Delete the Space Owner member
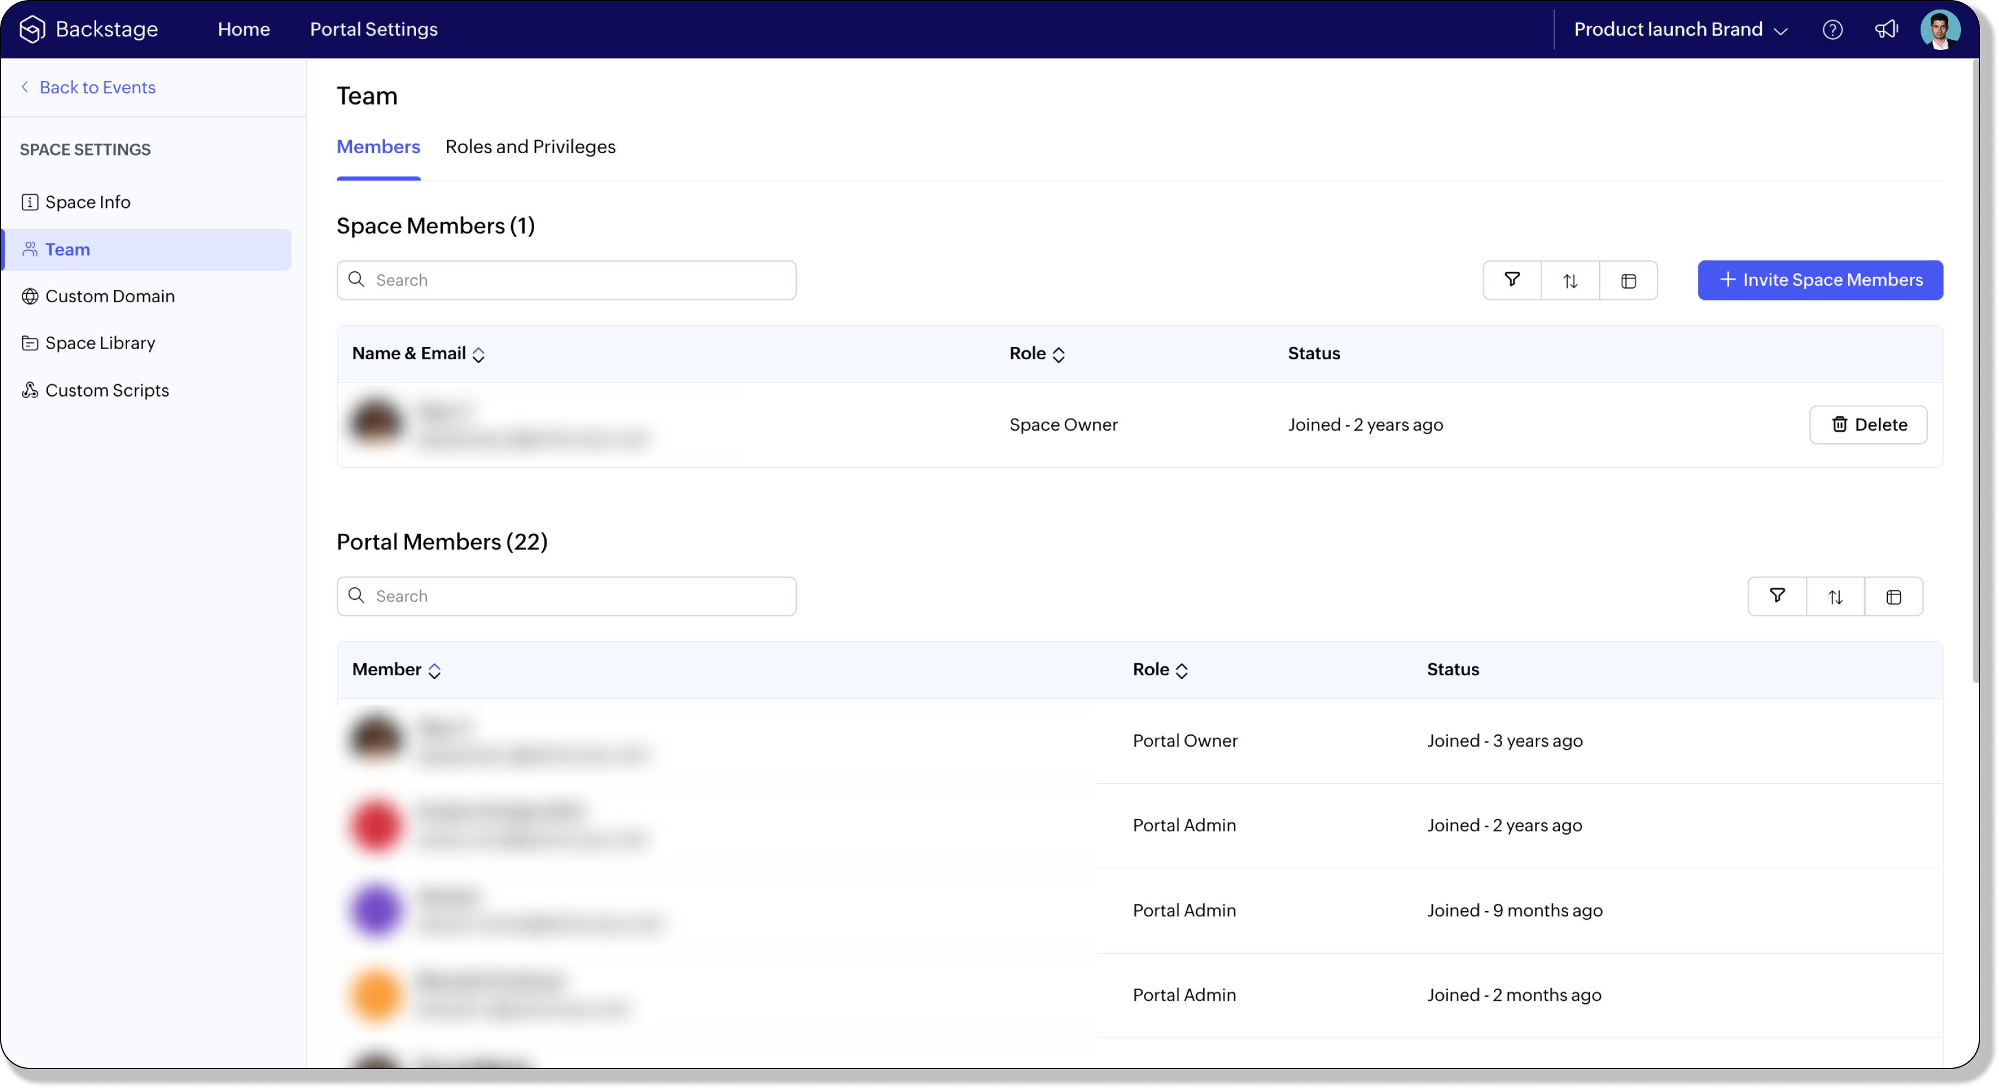1999x1088 pixels. (x=1868, y=425)
